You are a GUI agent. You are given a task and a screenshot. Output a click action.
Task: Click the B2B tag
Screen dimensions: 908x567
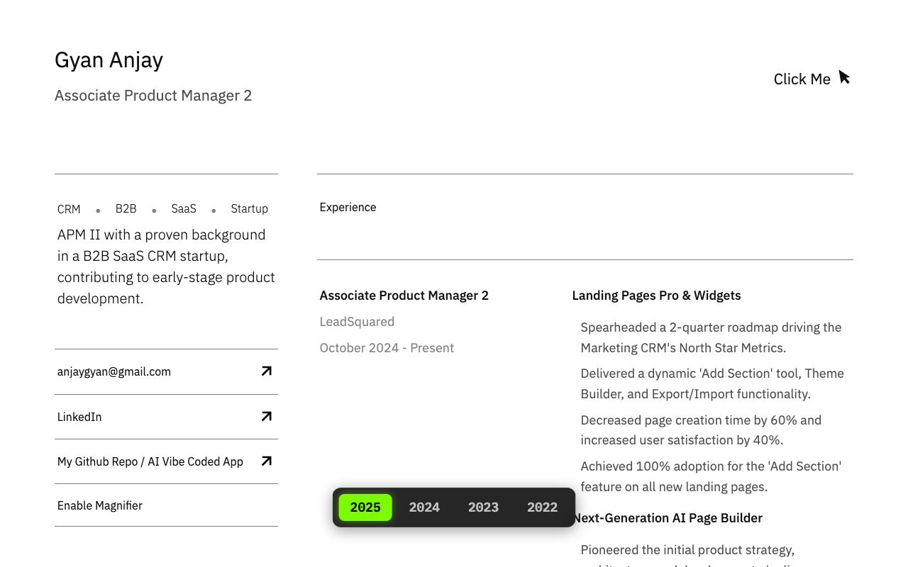(126, 209)
